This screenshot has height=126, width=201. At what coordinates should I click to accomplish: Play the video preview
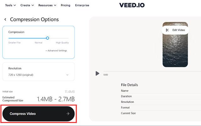[97, 74]
